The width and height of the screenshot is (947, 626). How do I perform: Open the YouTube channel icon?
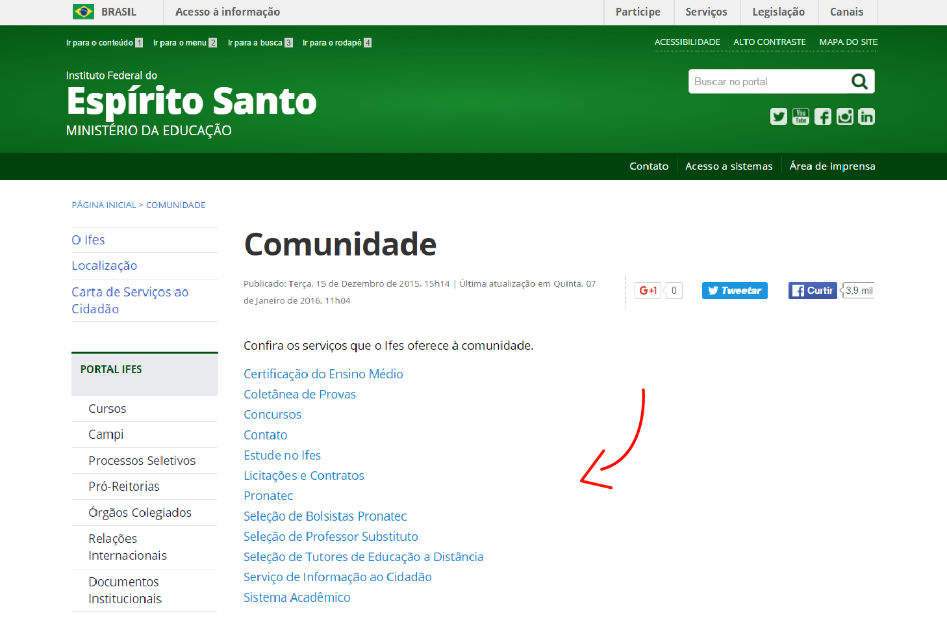(x=800, y=116)
